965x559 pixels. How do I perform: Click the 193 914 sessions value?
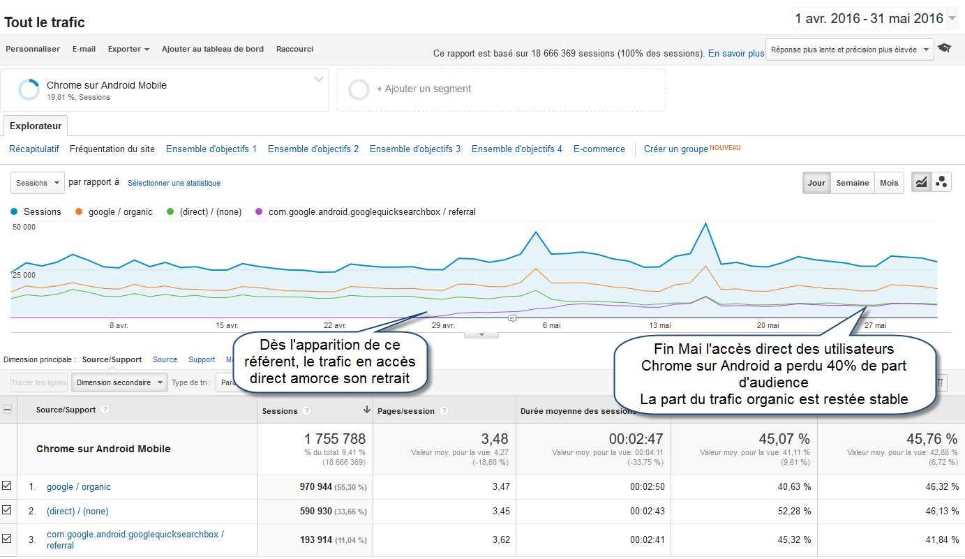point(315,539)
